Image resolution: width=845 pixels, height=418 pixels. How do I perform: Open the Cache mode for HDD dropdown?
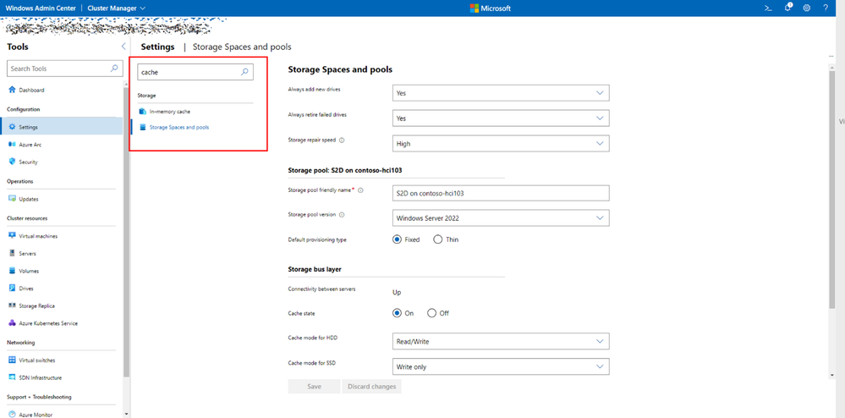pos(501,341)
